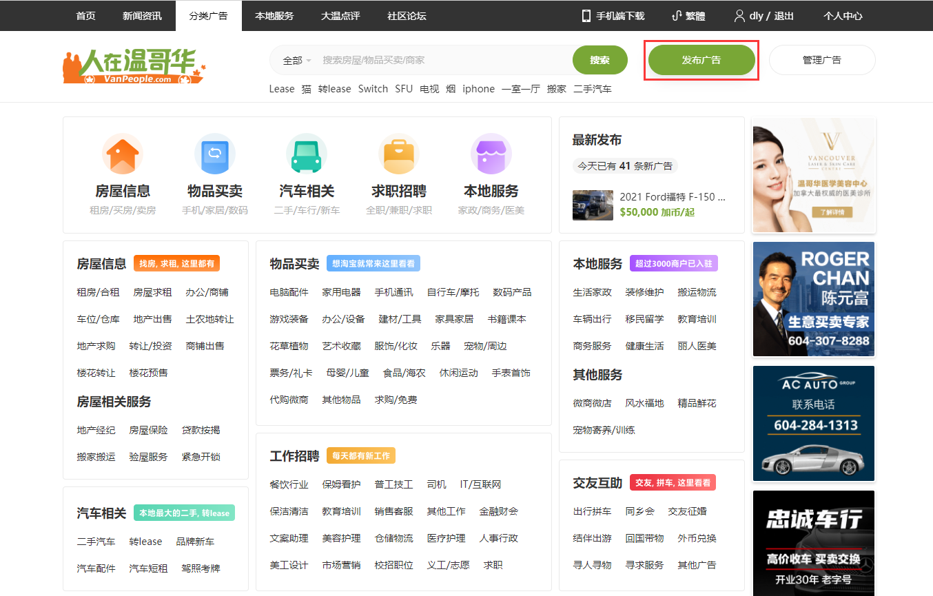
Task: Open the 地产出售 link
Action: tap(152, 319)
